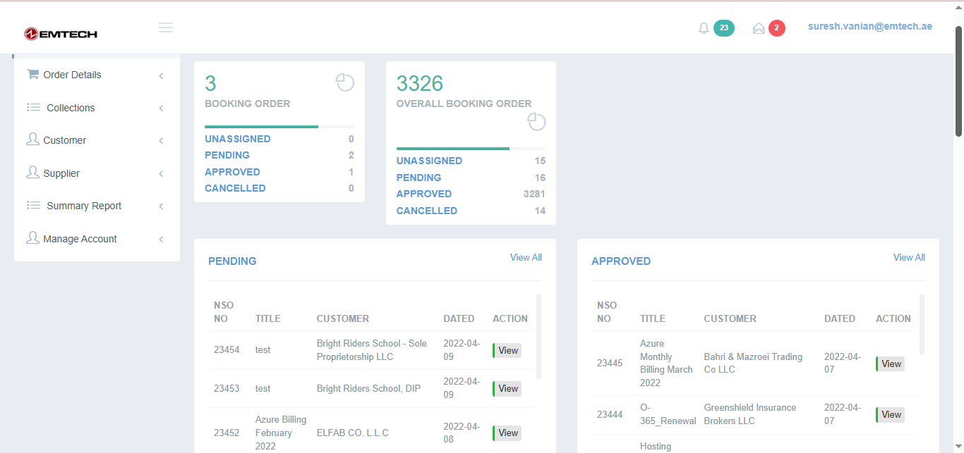
Task: Open the Manage Account menu item
Action: coord(80,239)
